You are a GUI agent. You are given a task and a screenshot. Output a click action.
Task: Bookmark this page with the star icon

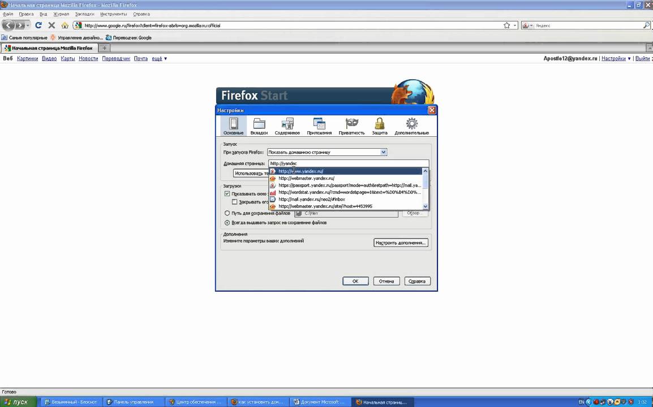point(506,25)
